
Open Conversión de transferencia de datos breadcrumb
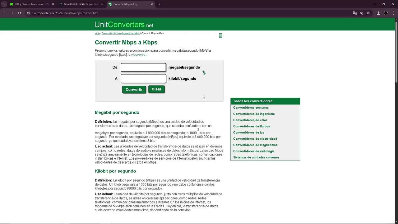(x=121, y=33)
